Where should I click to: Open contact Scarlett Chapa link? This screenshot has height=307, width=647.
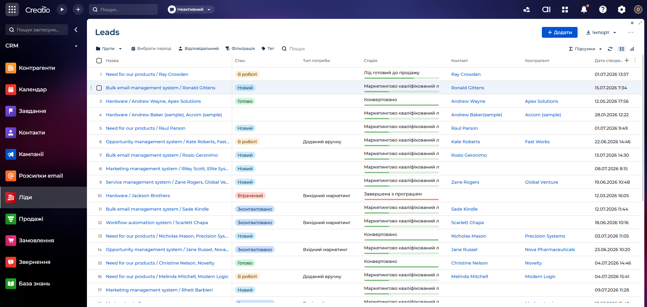[467, 222]
